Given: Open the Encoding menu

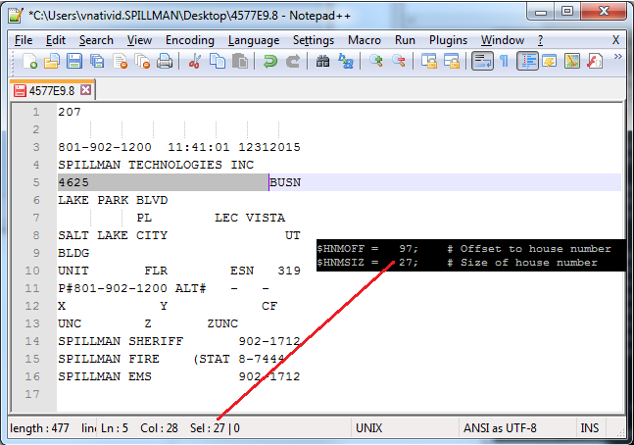Looking at the screenshot, I should click(190, 40).
